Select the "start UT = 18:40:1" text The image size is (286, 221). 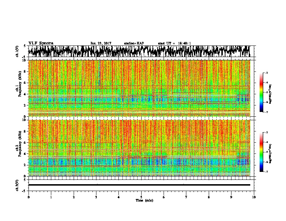click(x=174, y=43)
